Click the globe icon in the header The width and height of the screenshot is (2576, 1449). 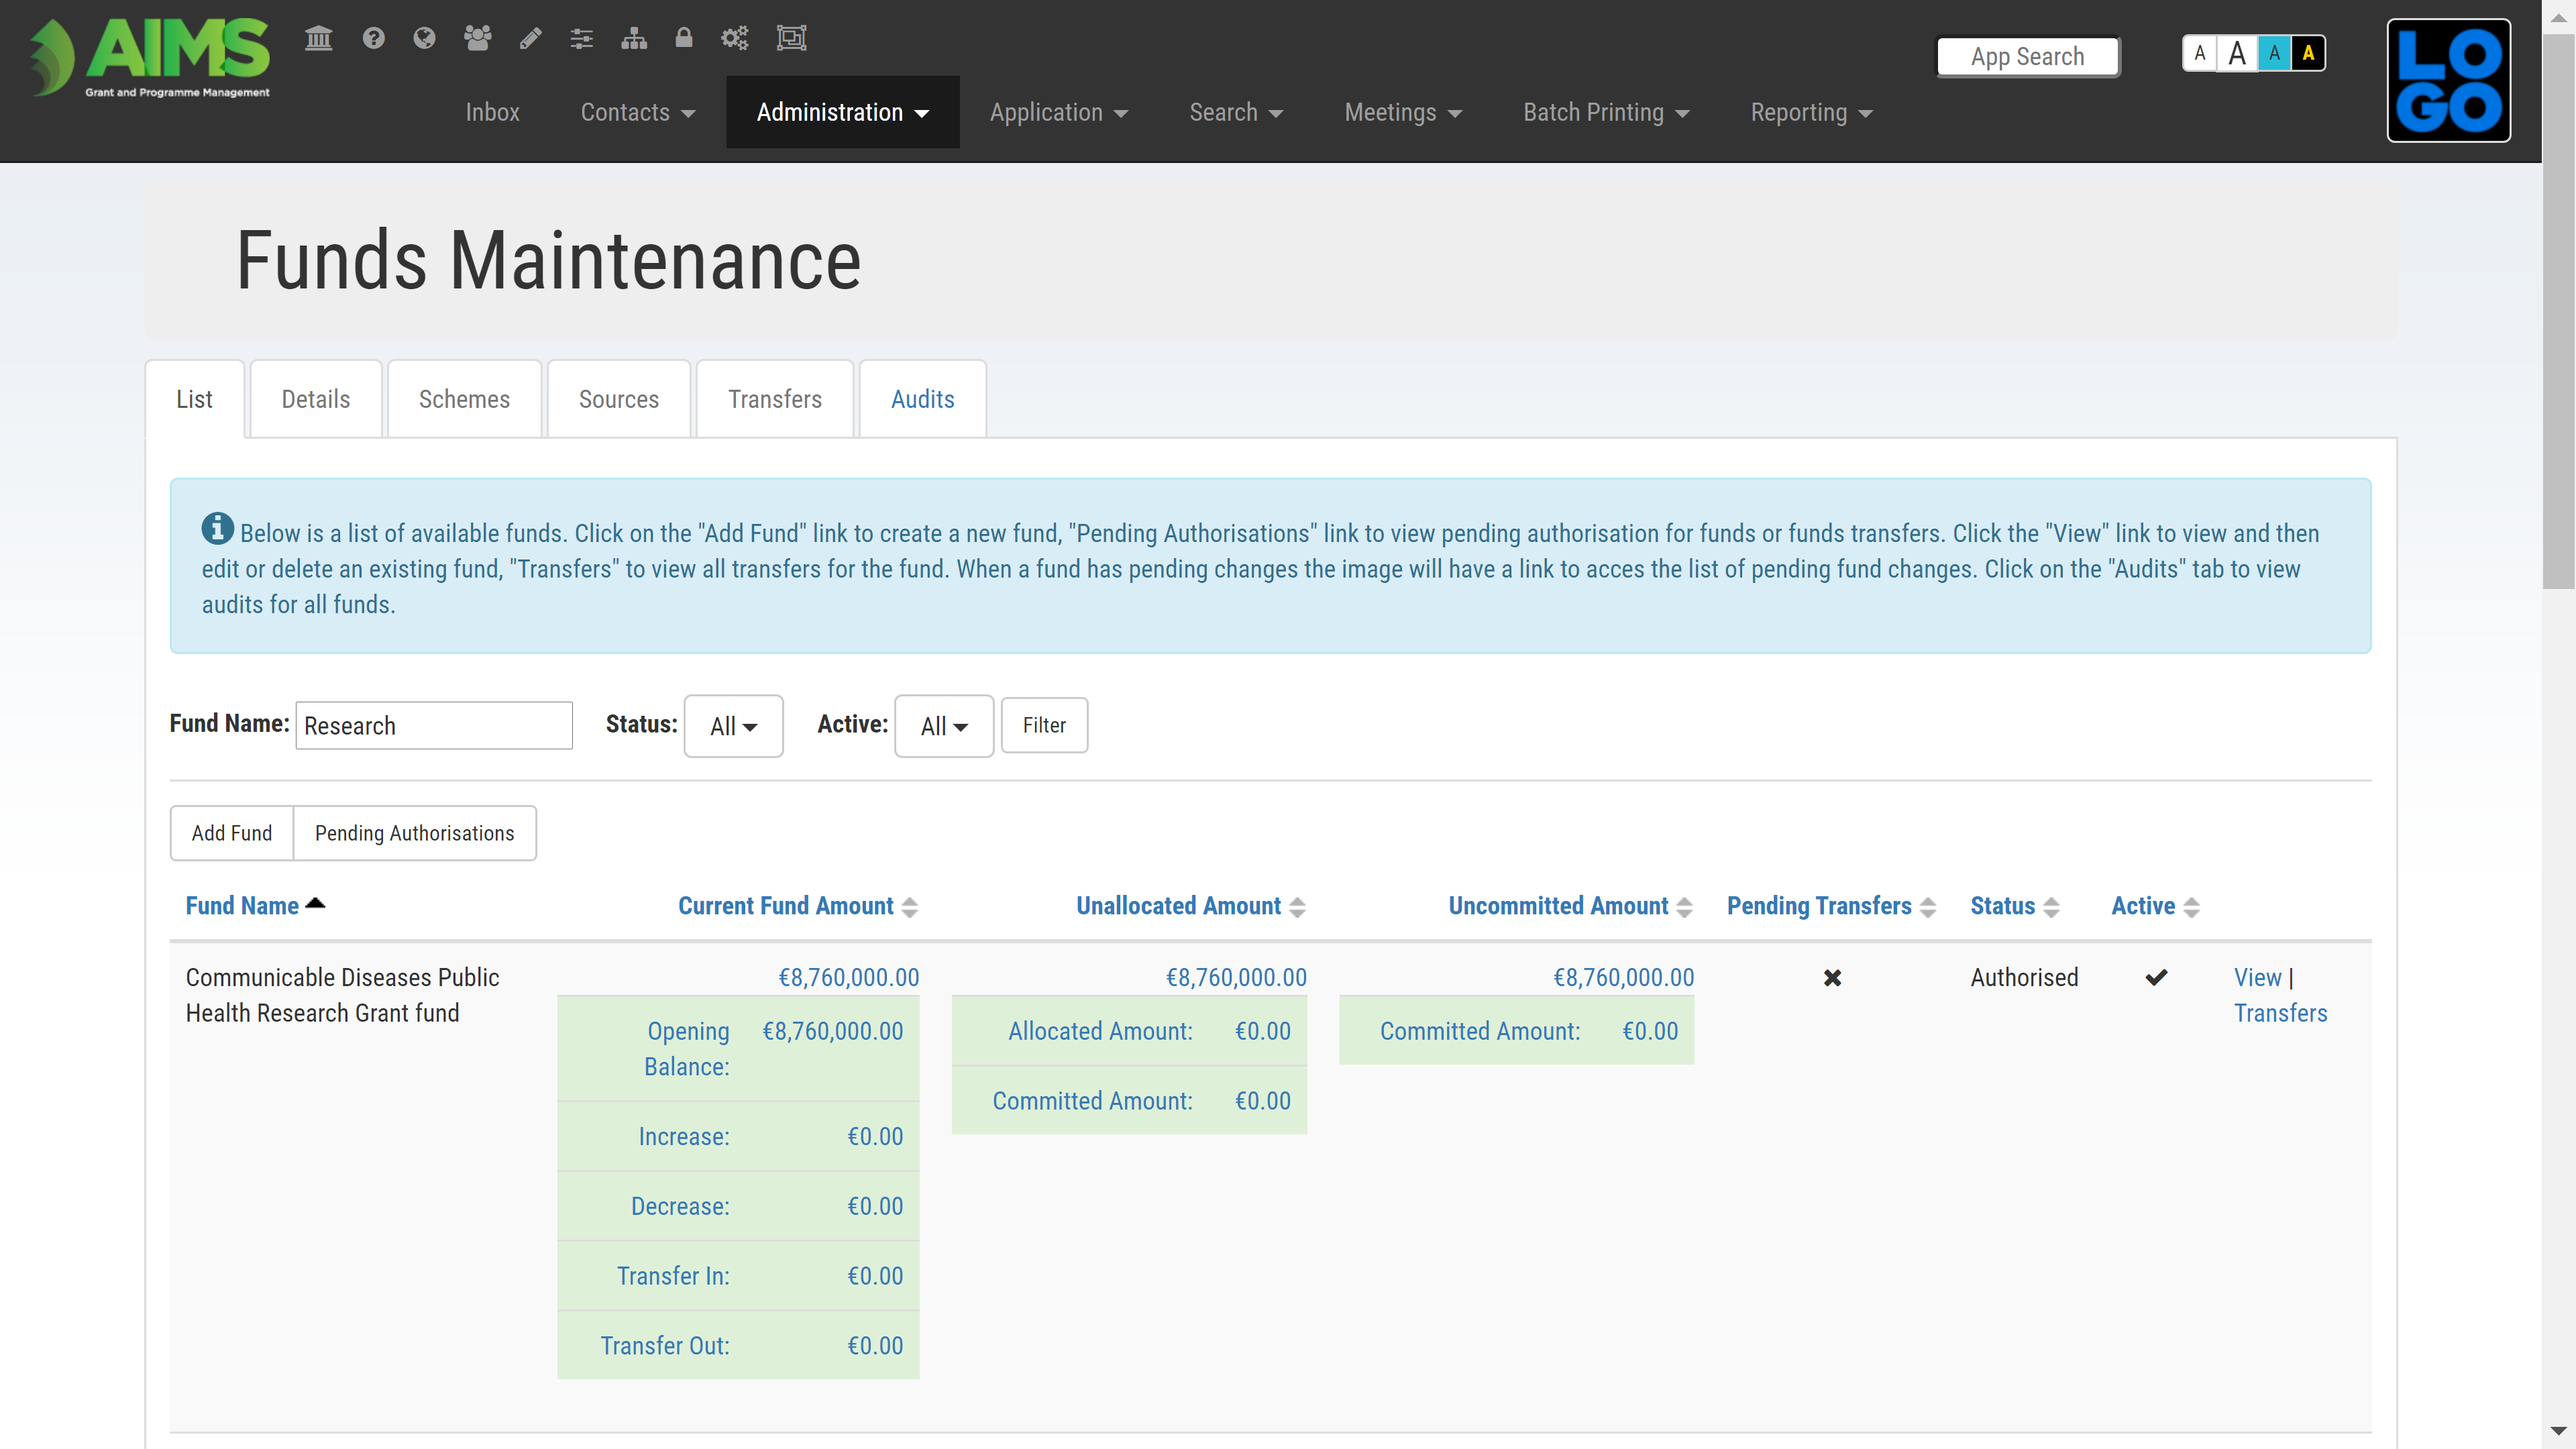pyautogui.click(x=424, y=38)
